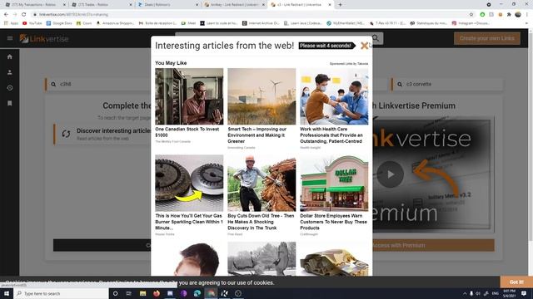The image size is (533, 299).
Task: Open the 'This Is How You'll Get Your Gas Burner' headline
Action: tap(189, 222)
